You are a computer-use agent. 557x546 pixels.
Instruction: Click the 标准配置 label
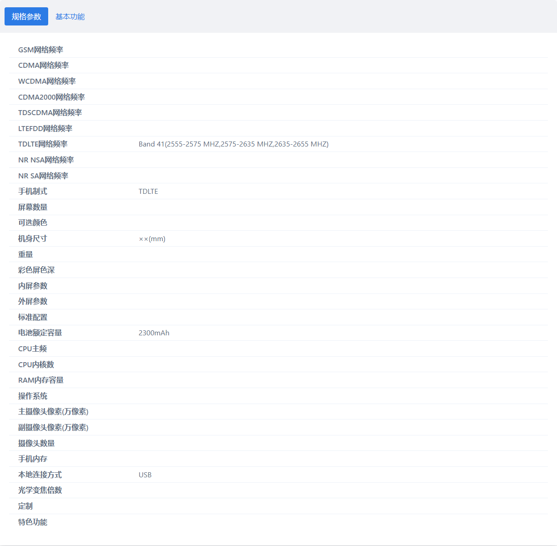(33, 317)
